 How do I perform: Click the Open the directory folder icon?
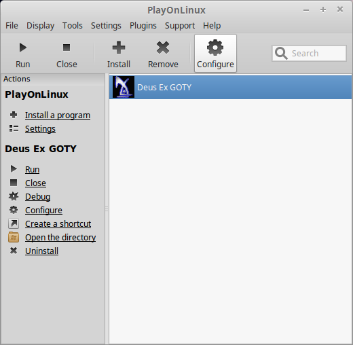[x=14, y=237]
